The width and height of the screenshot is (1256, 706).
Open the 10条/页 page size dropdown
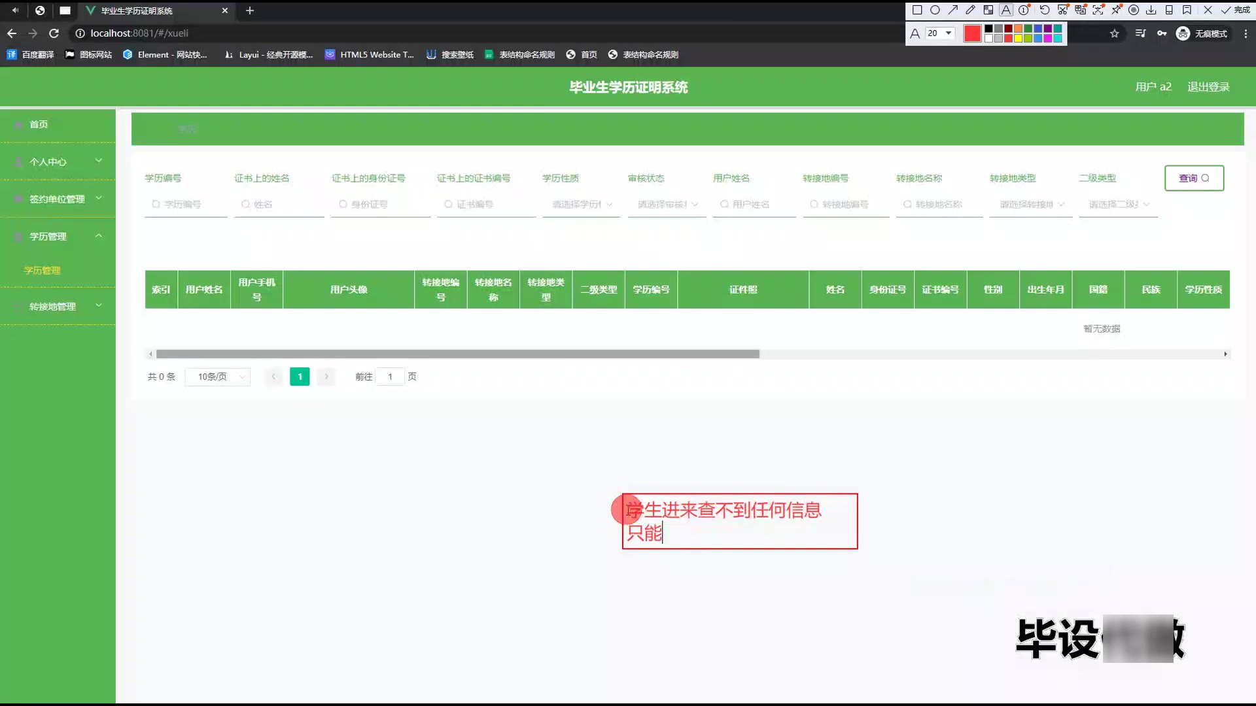(x=218, y=377)
